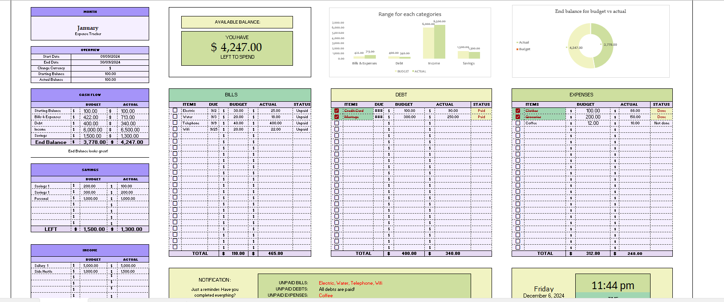
Task: Select the Overview Actual Balance value
Action: pyautogui.click(x=110, y=79)
